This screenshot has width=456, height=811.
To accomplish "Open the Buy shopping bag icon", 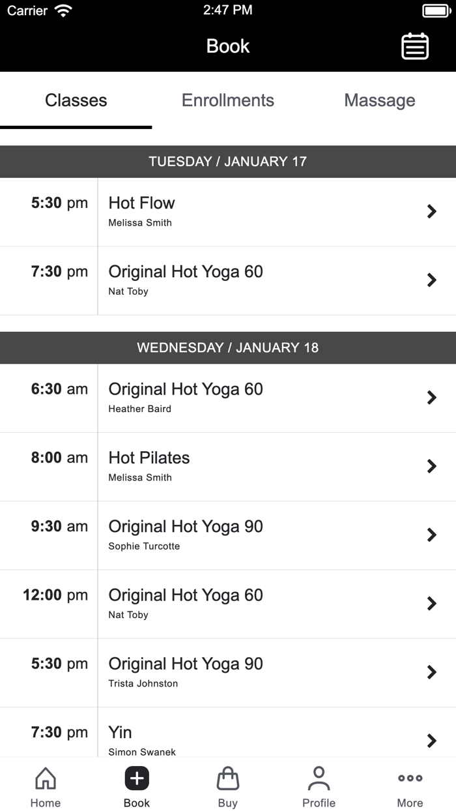I will click(228, 778).
